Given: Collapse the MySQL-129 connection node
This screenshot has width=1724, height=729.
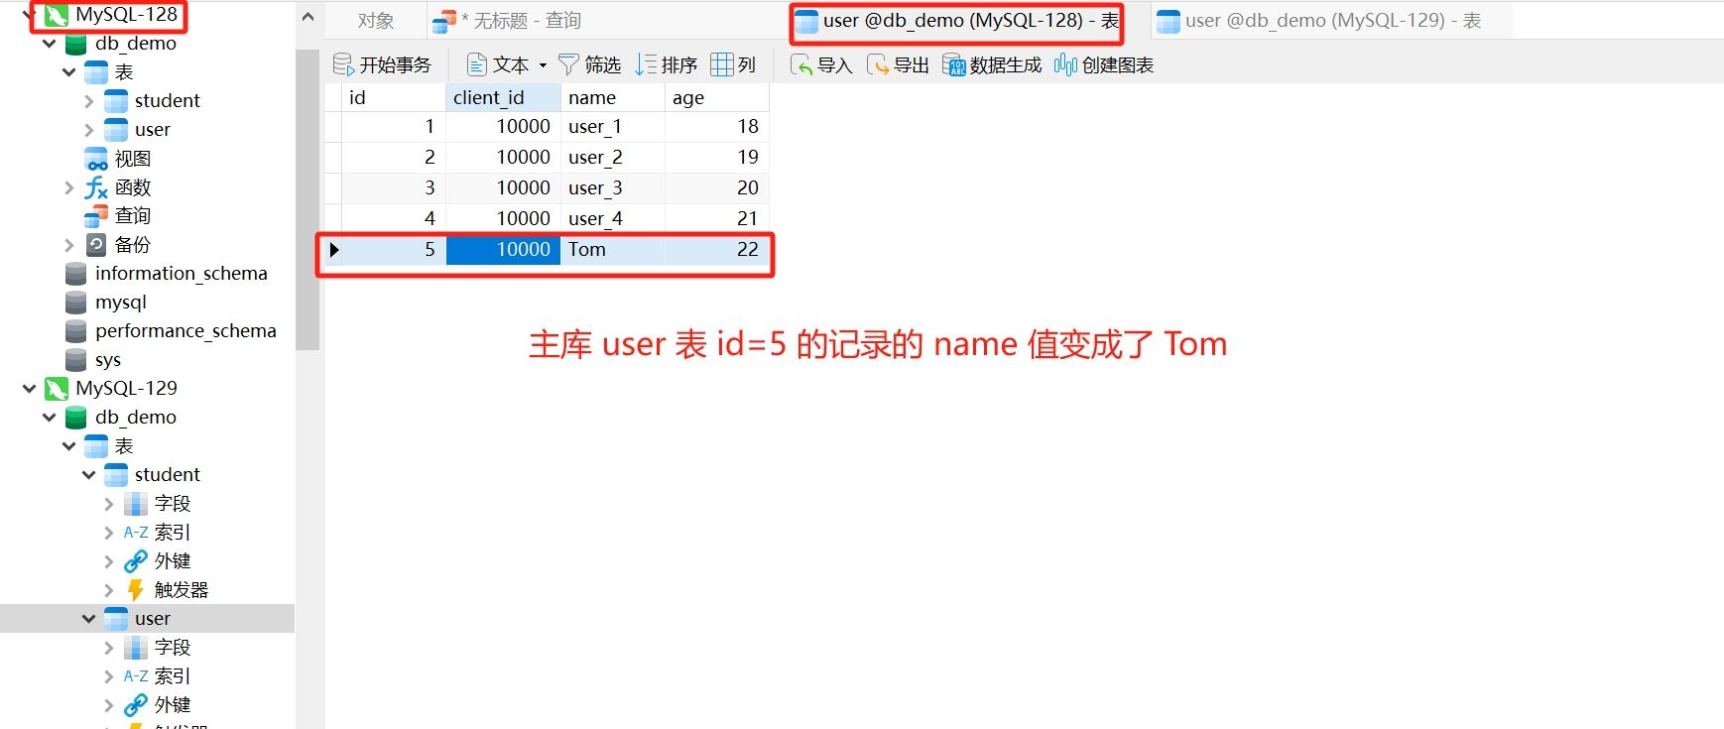Looking at the screenshot, I should 30,389.
